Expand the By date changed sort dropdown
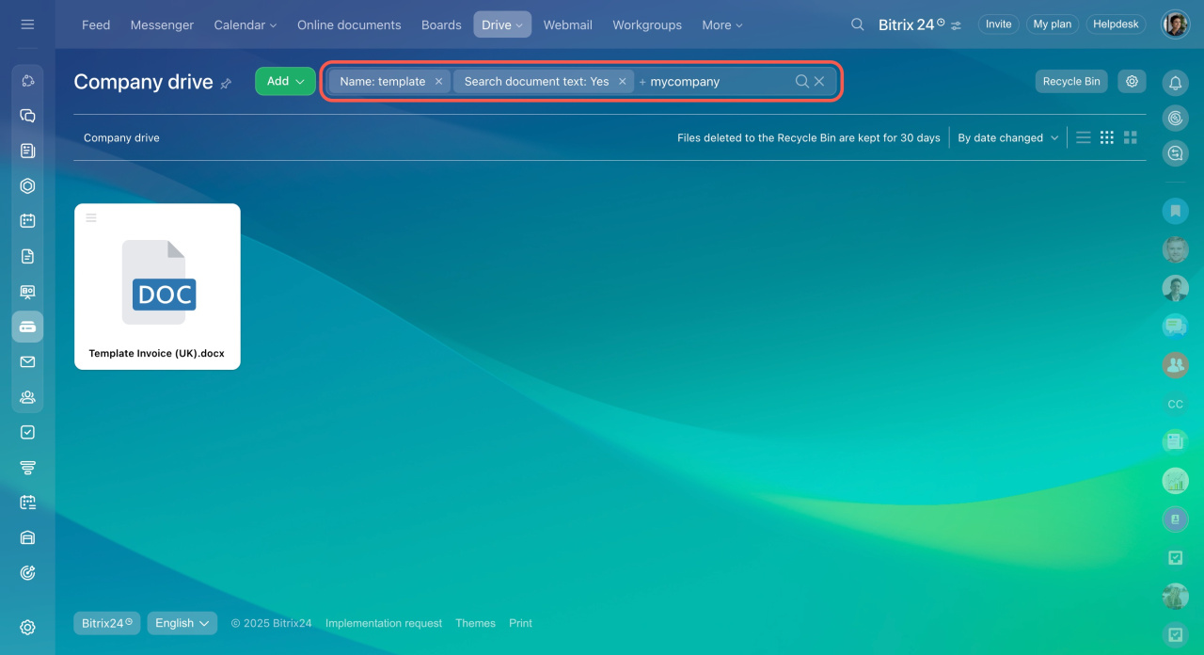 1007,137
